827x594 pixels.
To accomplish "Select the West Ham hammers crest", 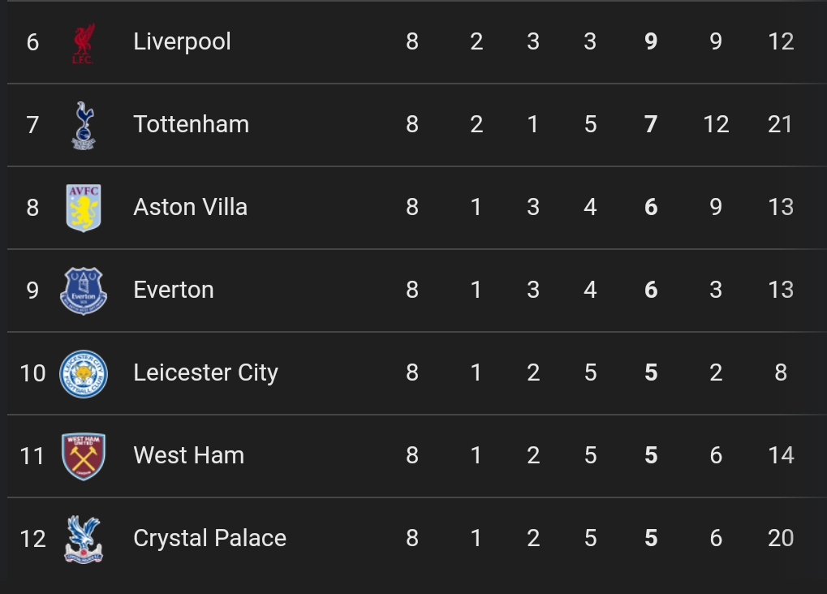I will click(x=84, y=456).
